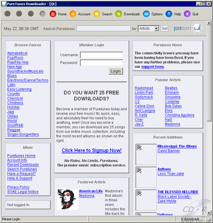Viewport: 213px width, 223px height.
Task: Click the Puretunes logo
Action: 188,28
